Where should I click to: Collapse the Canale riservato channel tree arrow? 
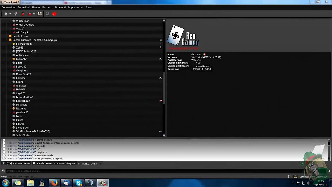(x=6, y=40)
